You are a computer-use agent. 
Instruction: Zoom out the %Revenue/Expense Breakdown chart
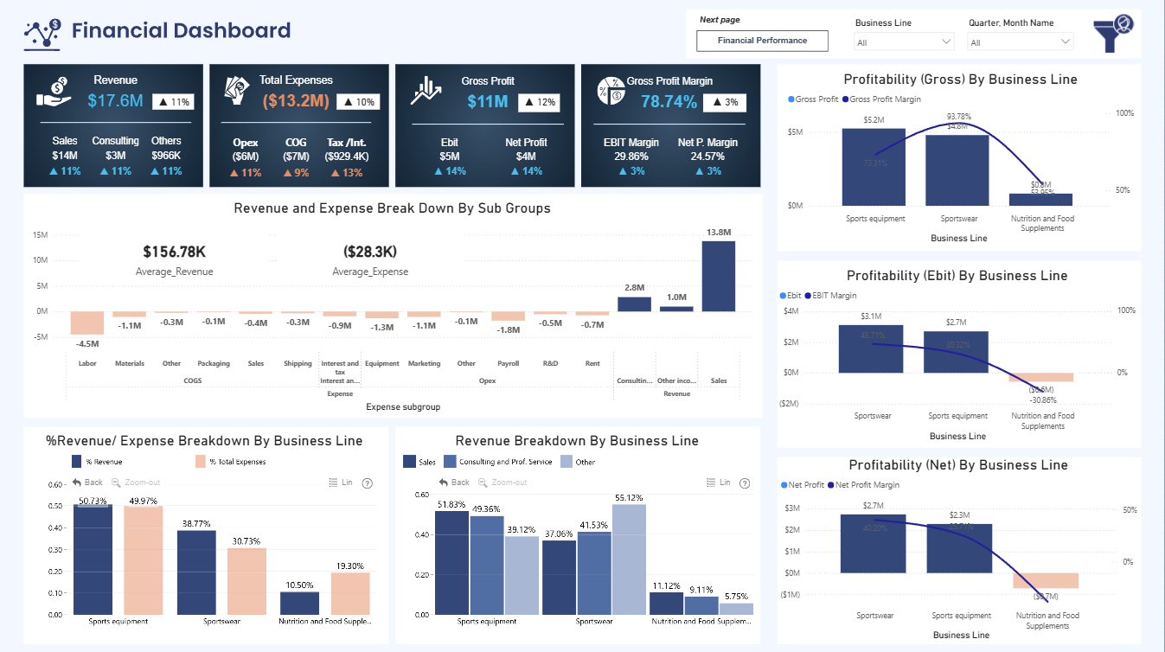click(135, 483)
